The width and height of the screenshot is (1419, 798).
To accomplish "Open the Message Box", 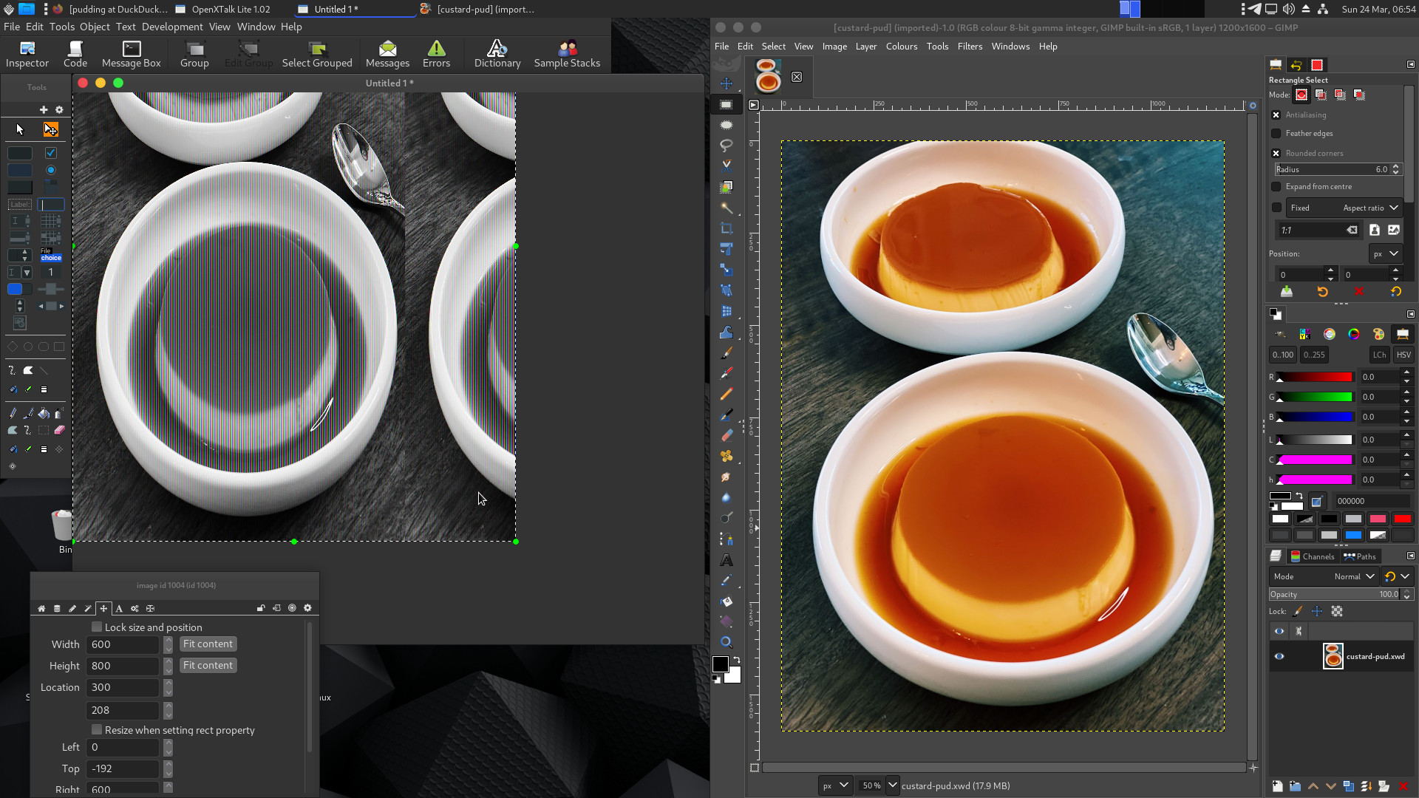I will (x=132, y=54).
